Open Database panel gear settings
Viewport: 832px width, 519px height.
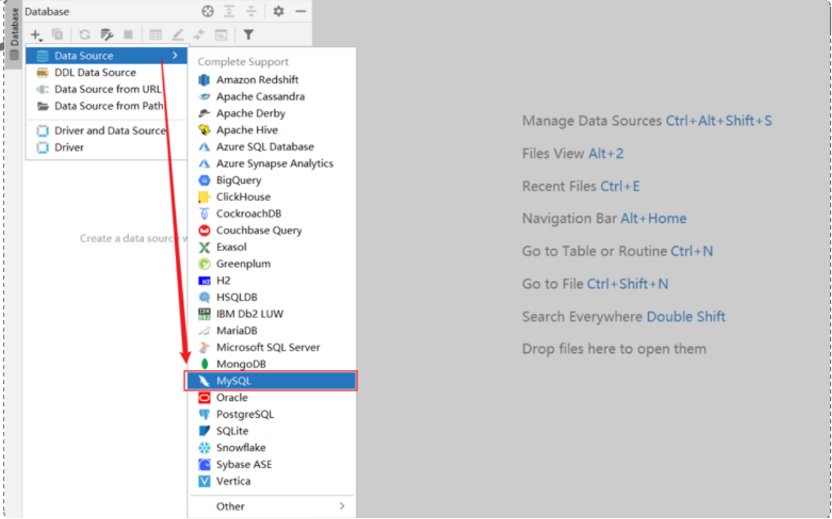278,11
